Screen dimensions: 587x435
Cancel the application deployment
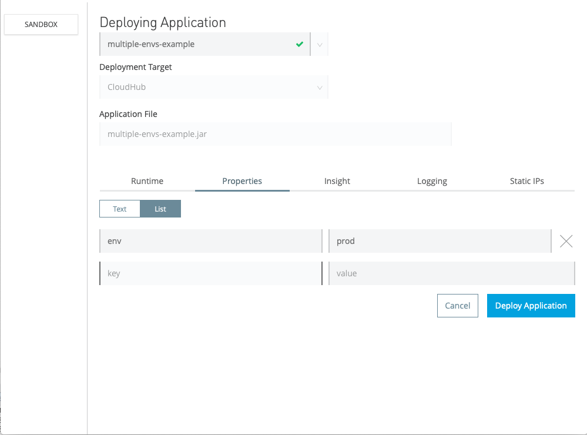[x=457, y=305]
